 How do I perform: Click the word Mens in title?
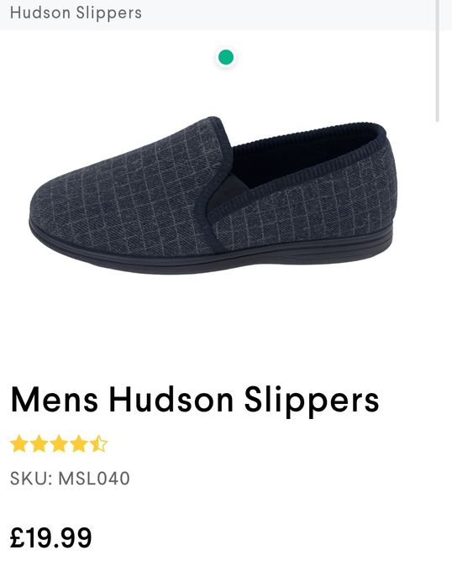point(55,401)
